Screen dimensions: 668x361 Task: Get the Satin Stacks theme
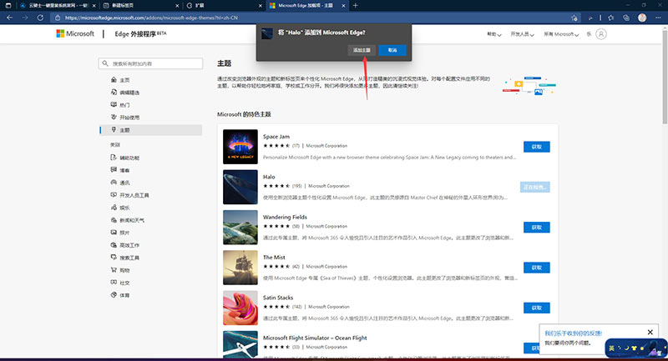(x=536, y=308)
